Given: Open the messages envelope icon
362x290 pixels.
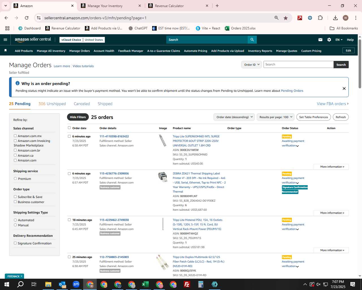Looking at the screenshot, I should click(x=320, y=40).
